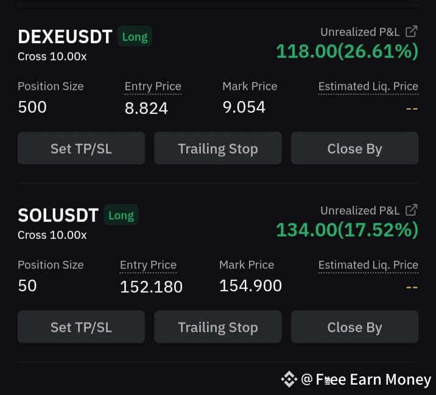Open Trailing Stop for DEXEUSDT

coord(218,148)
